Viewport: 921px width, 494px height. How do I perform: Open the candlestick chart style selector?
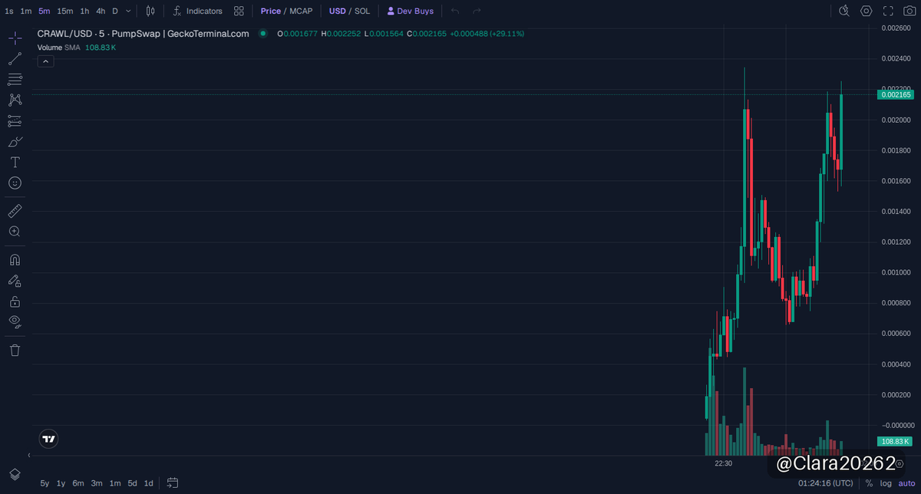click(x=150, y=11)
